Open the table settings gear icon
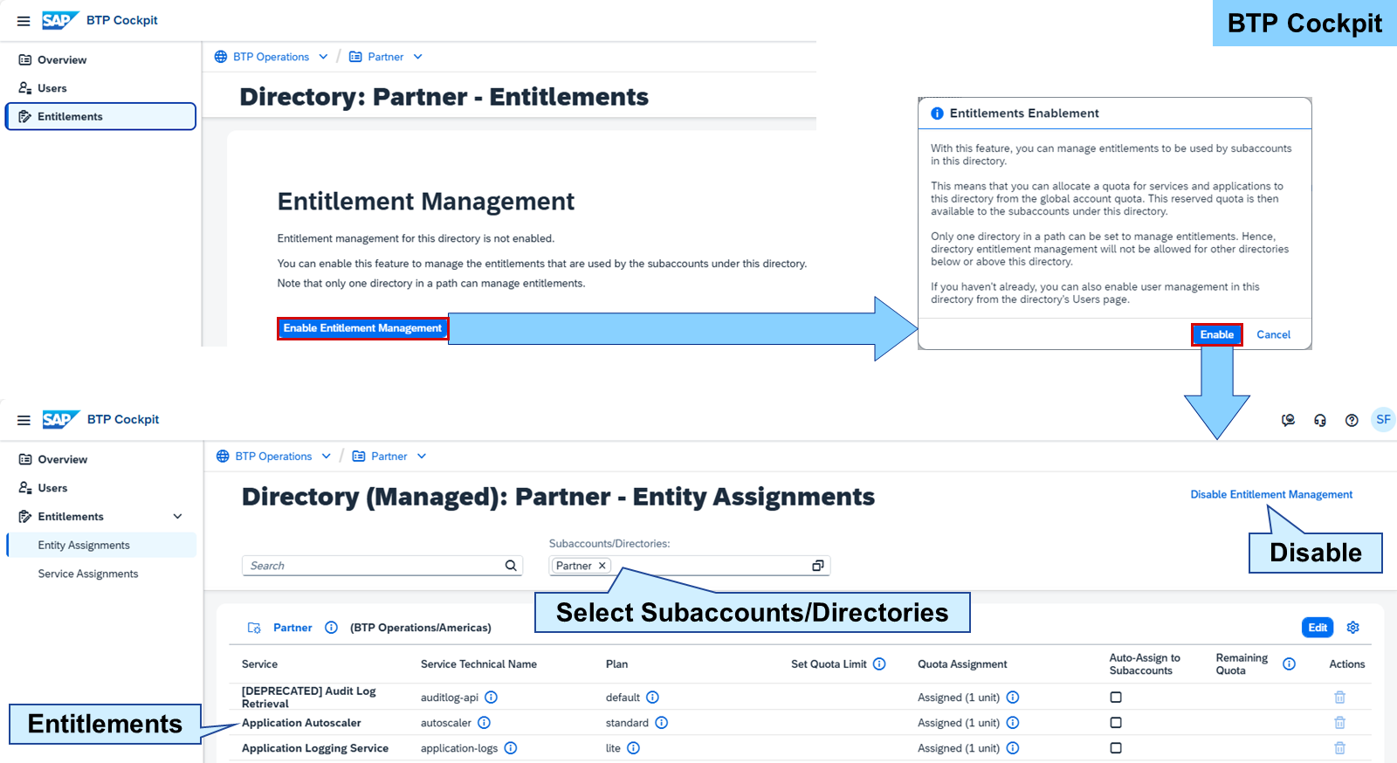 [x=1353, y=628]
